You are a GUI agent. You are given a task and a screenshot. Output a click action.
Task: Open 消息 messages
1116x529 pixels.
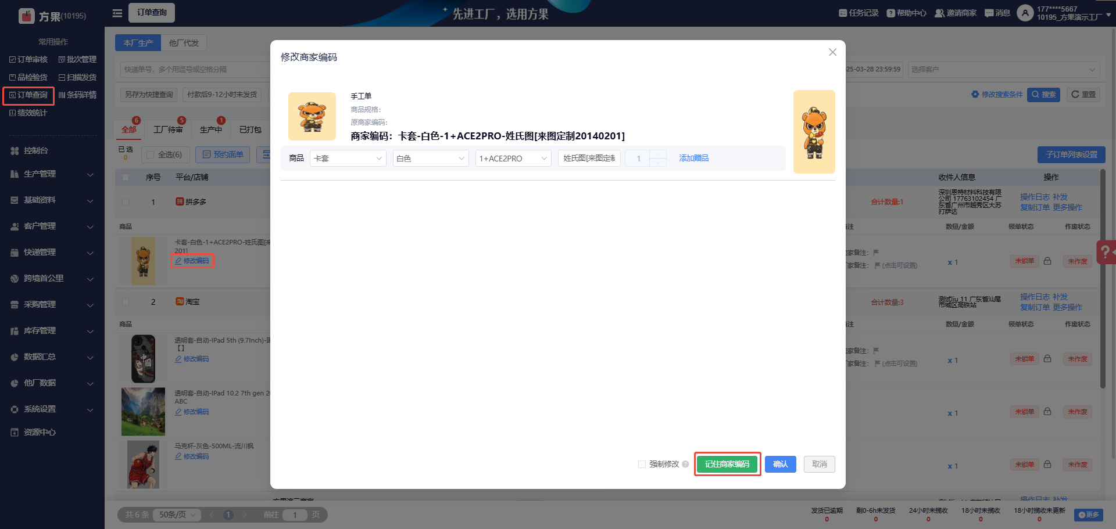click(997, 13)
